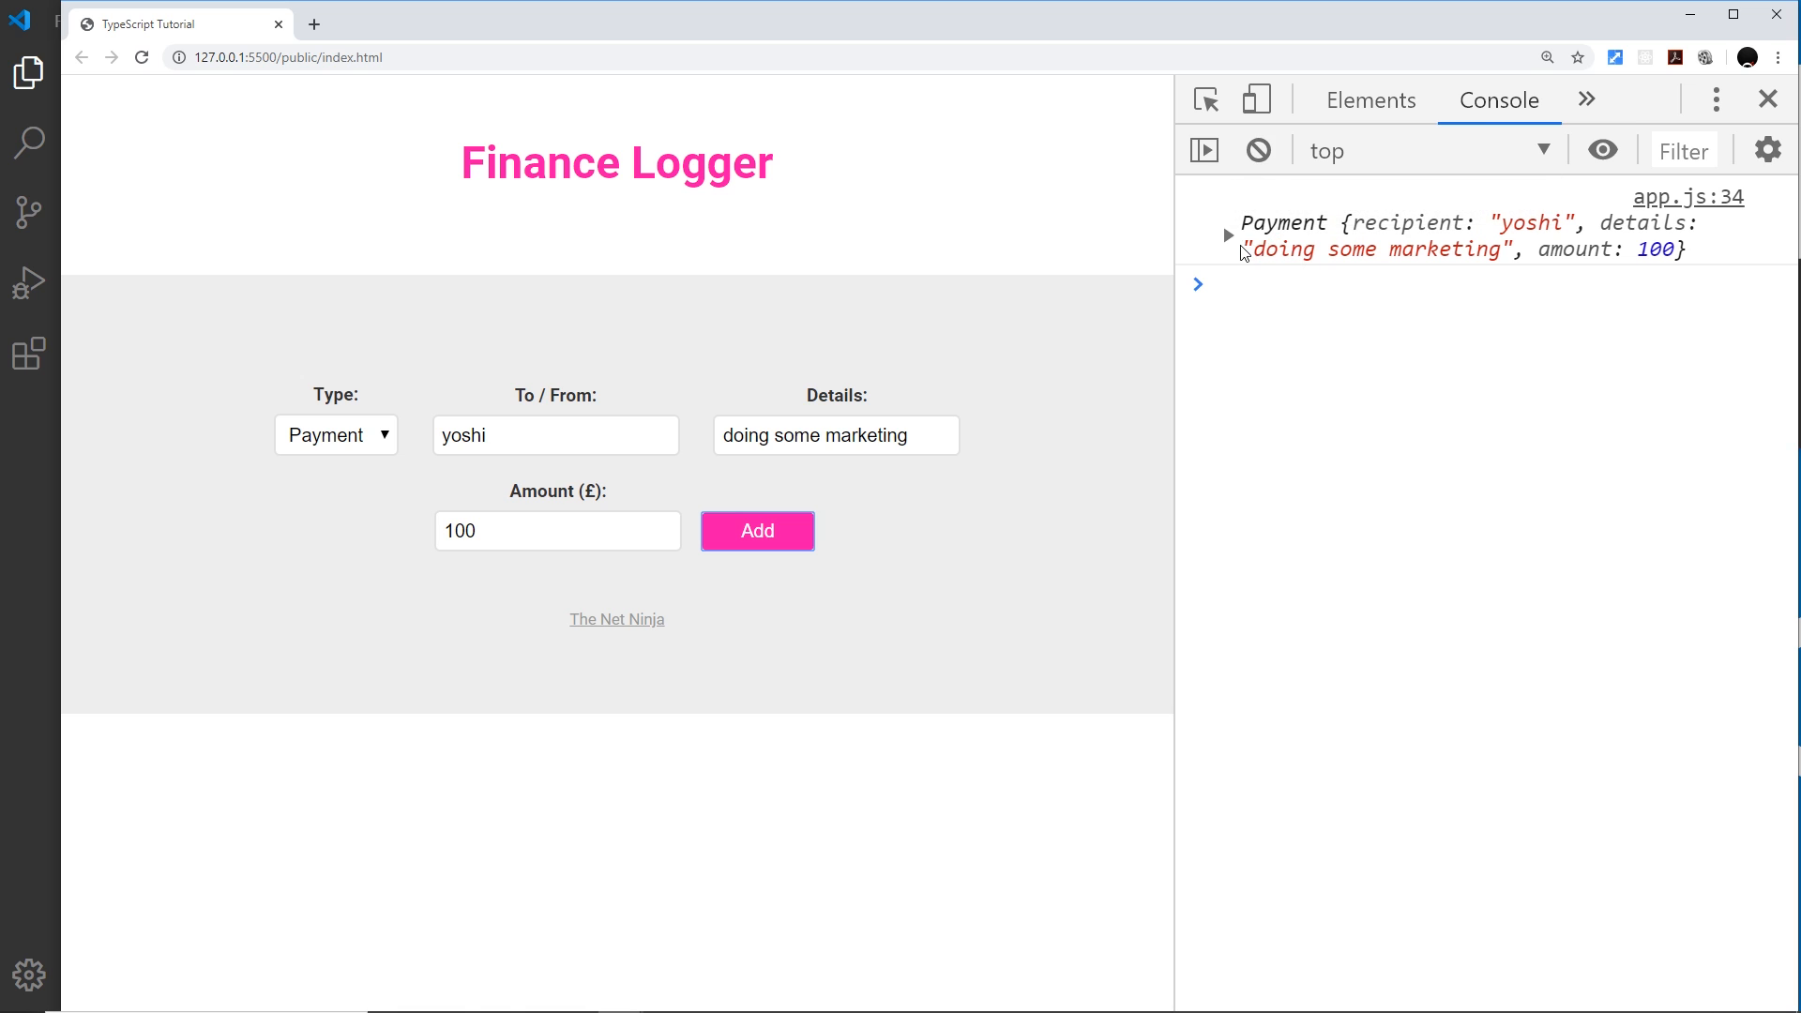This screenshot has height=1013, width=1801.
Task: Bookmark this page with star icon
Action: (x=1578, y=57)
